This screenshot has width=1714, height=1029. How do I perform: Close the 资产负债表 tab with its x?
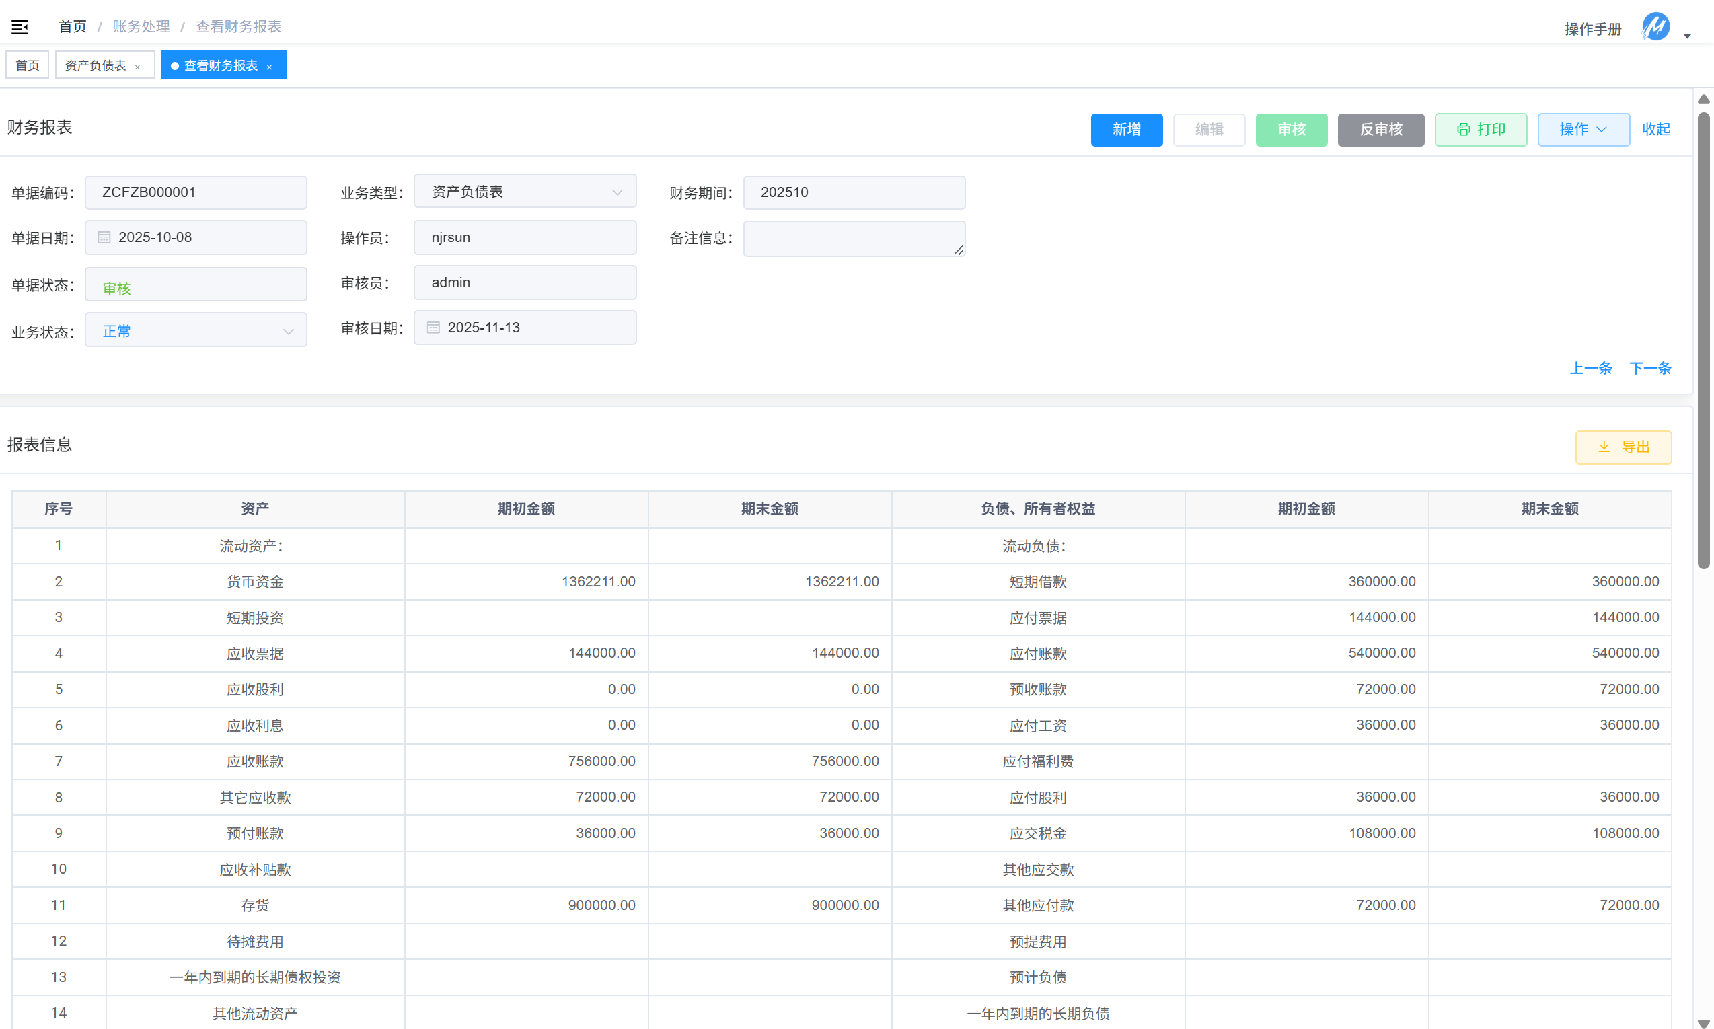point(137,67)
